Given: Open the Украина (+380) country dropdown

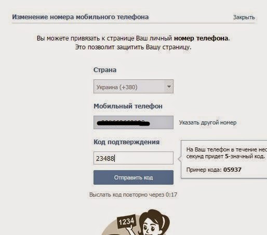Looking at the screenshot, I should click(133, 87).
